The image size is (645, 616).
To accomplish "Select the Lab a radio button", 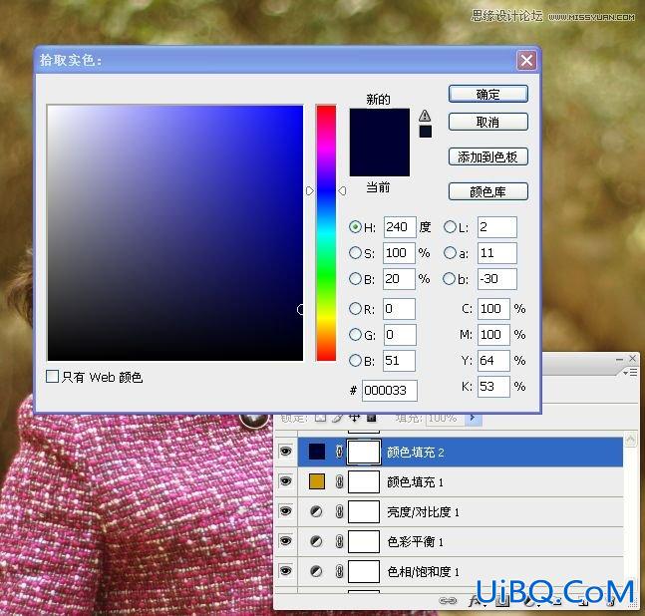I will coord(450,252).
